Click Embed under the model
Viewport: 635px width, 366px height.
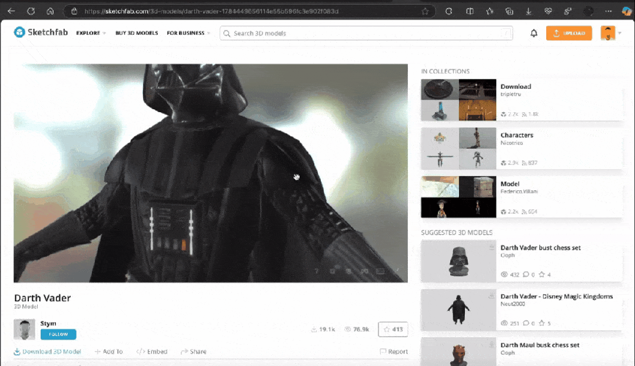pos(152,351)
